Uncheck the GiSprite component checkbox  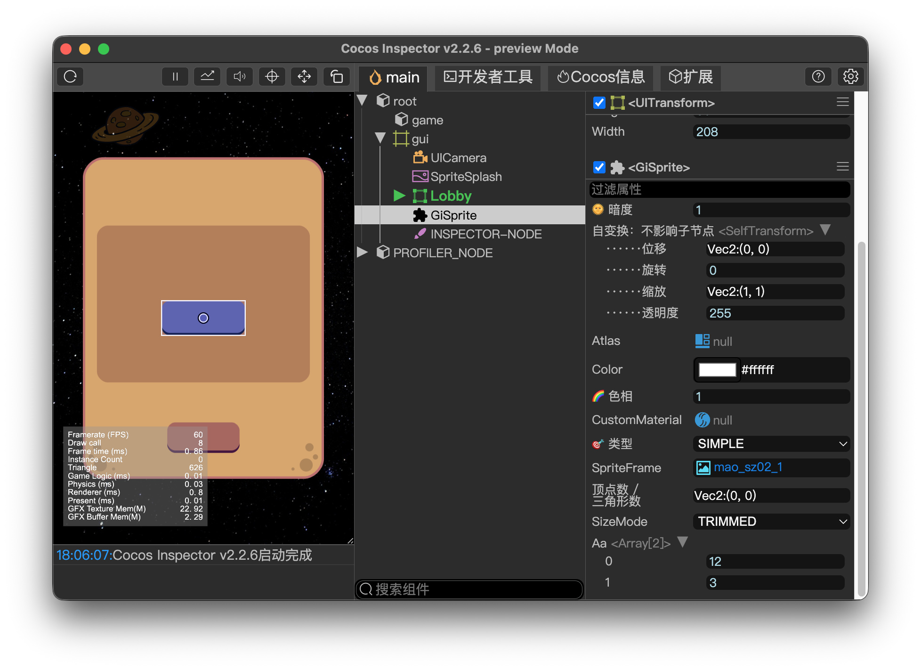coord(599,167)
